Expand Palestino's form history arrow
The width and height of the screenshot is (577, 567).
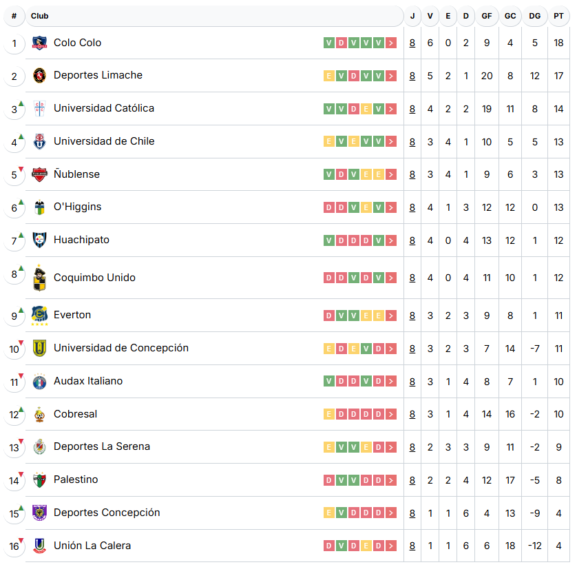pyautogui.click(x=391, y=480)
